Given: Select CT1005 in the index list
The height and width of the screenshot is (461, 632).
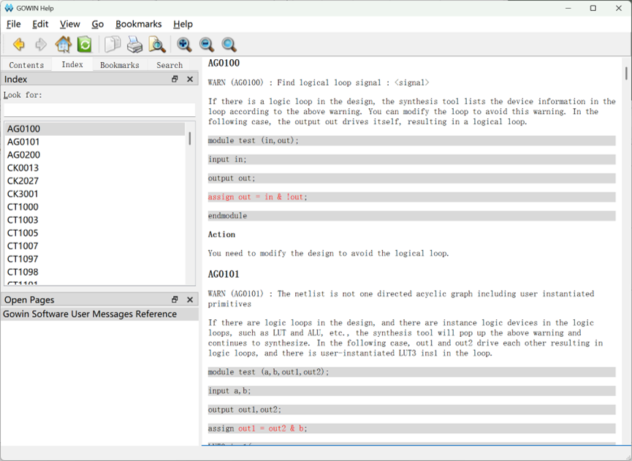Looking at the screenshot, I should tap(95, 233).
